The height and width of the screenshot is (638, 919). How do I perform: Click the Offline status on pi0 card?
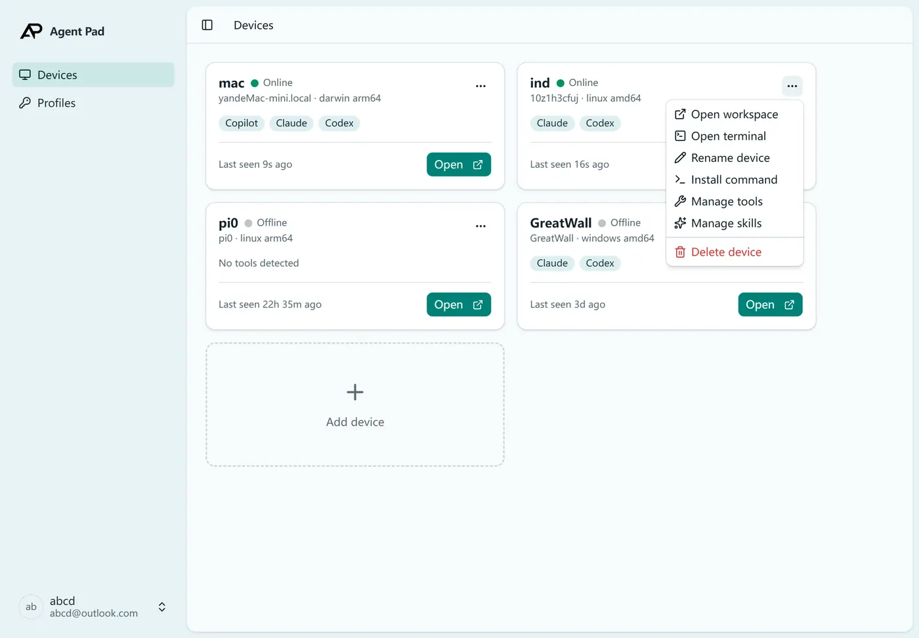[266, 223]
